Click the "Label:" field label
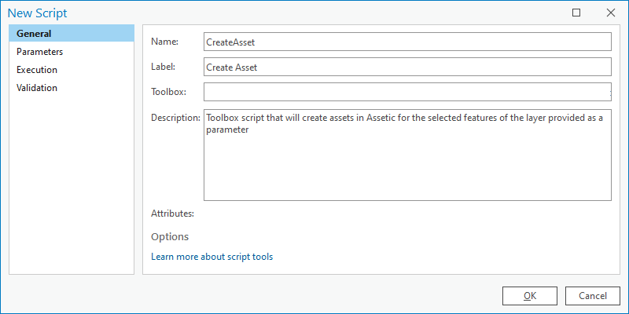Screen dimensions: 629x314 (164, 67)
